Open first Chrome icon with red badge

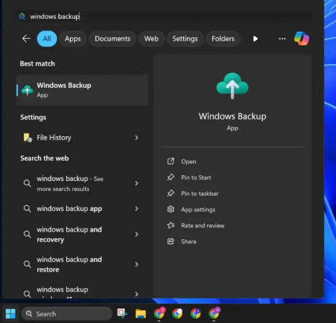pos(159,313)
